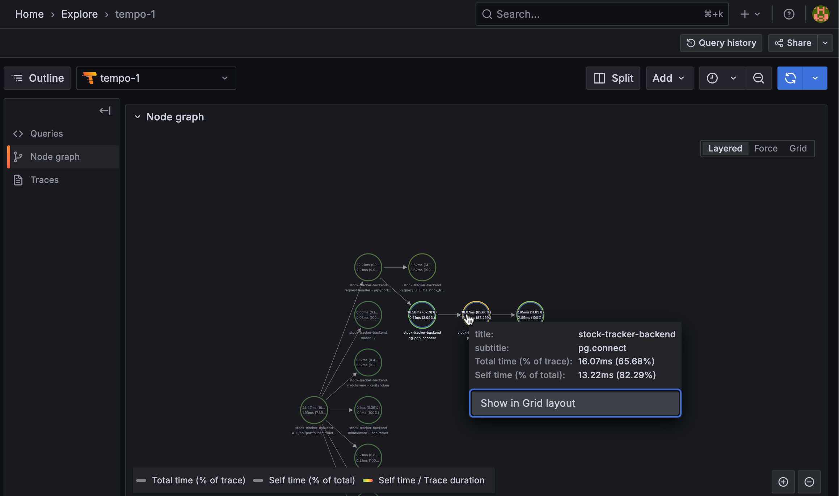The height and width of the screenshot is (496, 839).
Task: Switch to Grid layout
Action: pos(798,149)
